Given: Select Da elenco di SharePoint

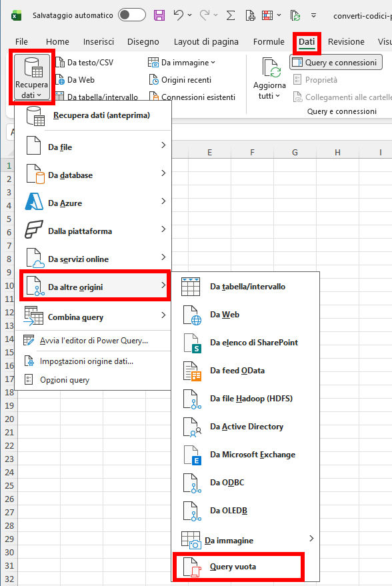Looking at the screenshot, I should (245, 342).
